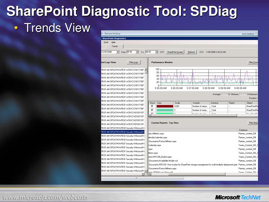Click the dark red counter color swatch

[165, 106]
